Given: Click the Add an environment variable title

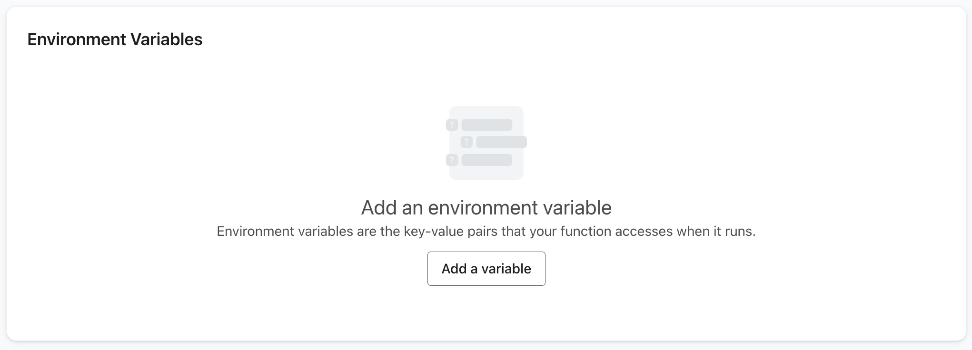Looking at the screenshot, I should [x=486, y=208].
